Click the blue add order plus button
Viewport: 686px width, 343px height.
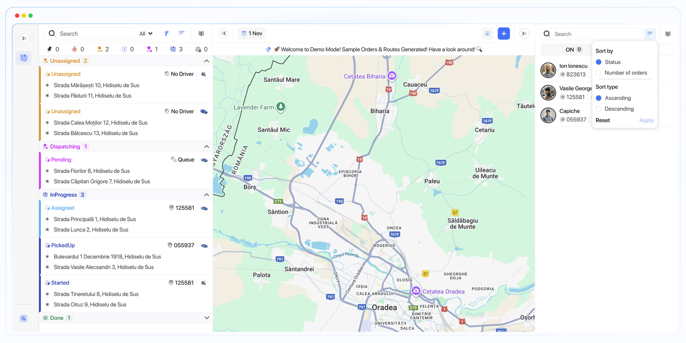click(504, 33)
